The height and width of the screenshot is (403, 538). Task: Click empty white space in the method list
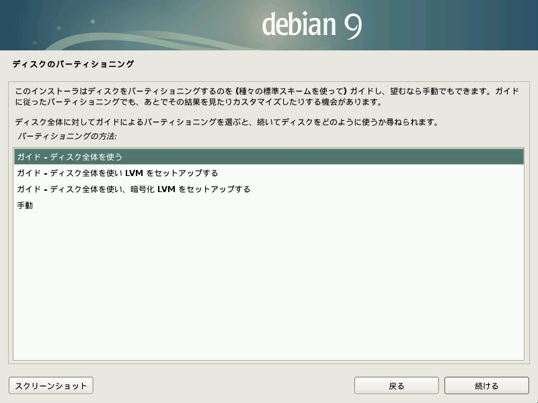coord(269,289)
